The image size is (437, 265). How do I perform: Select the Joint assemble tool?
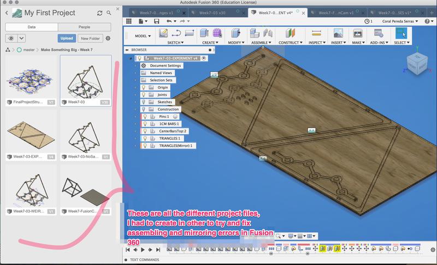(268, 33)
